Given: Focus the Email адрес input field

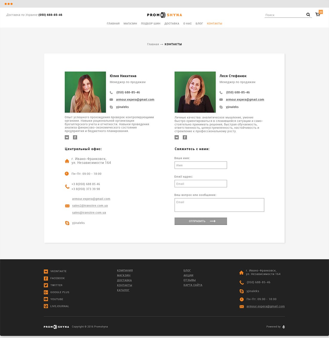Looking at the screenshot, I should click(x=201, y=184).
